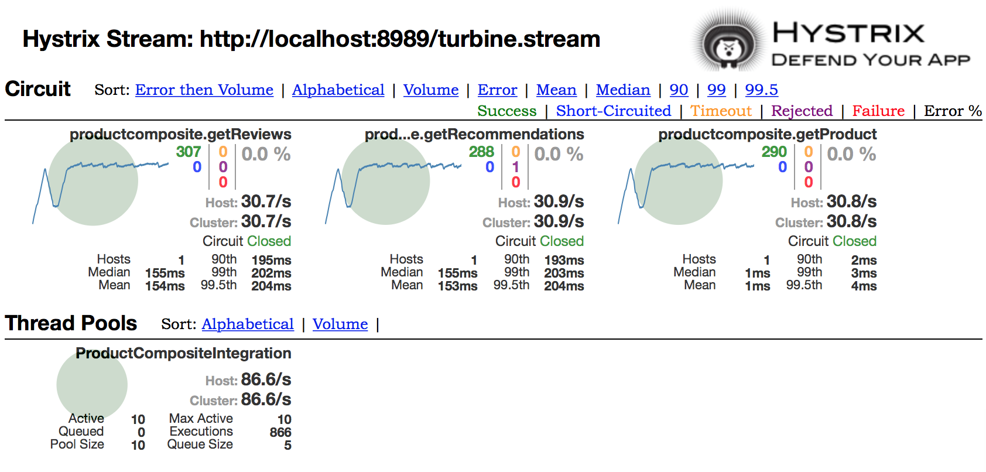The width and height of the screenshot is (986, 472).
Task: Click getProduct traffic circle graph
Action: [679, 180]
